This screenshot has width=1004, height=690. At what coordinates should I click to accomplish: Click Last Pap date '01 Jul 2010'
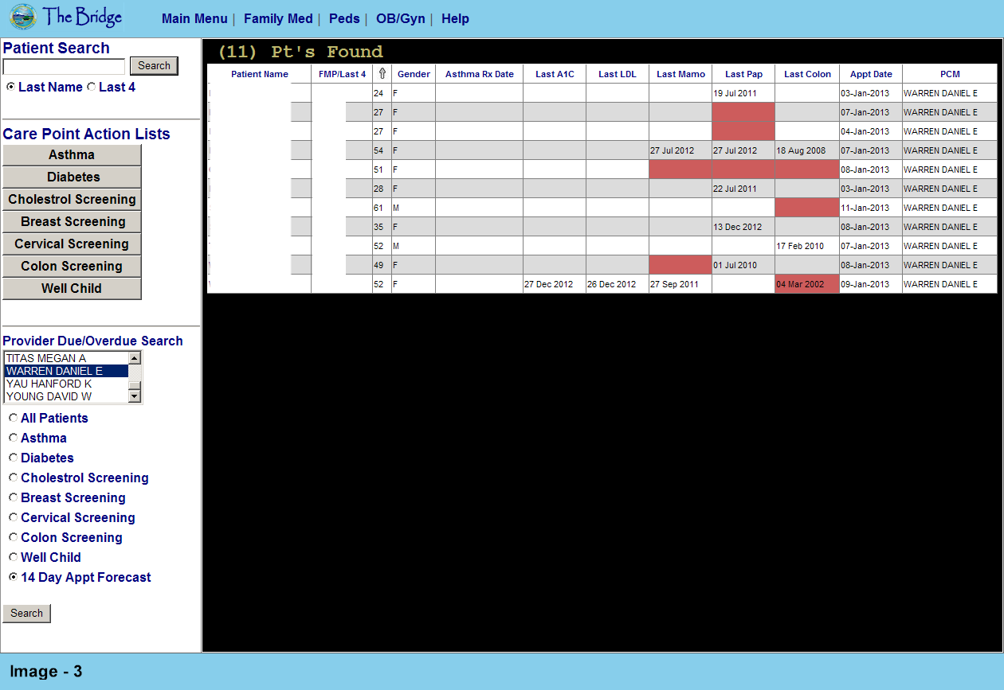click(735, 265)
